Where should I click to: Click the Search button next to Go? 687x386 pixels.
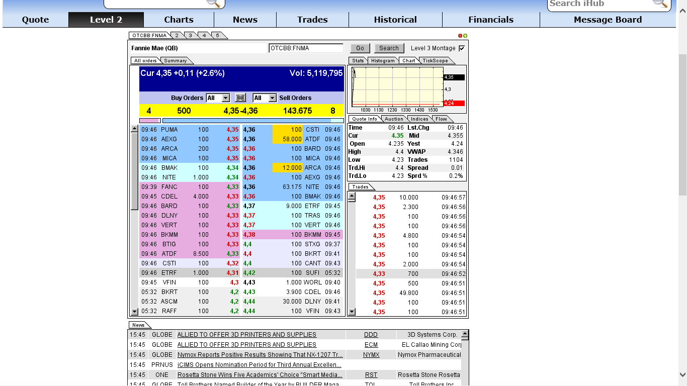[x=389, y=48]
